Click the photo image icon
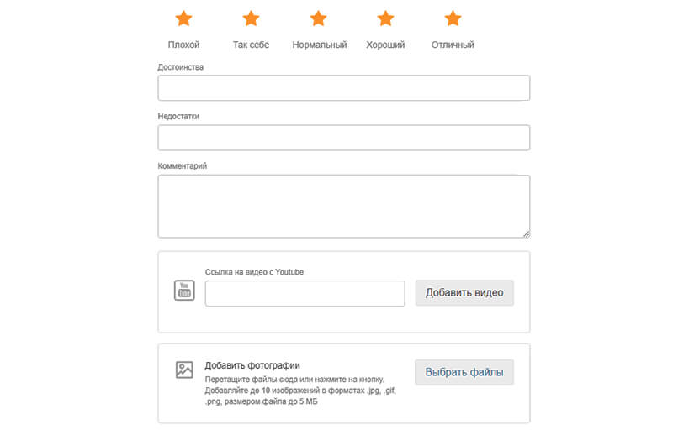The width and height of the screenshot is (673, 430). pos(184,370)
